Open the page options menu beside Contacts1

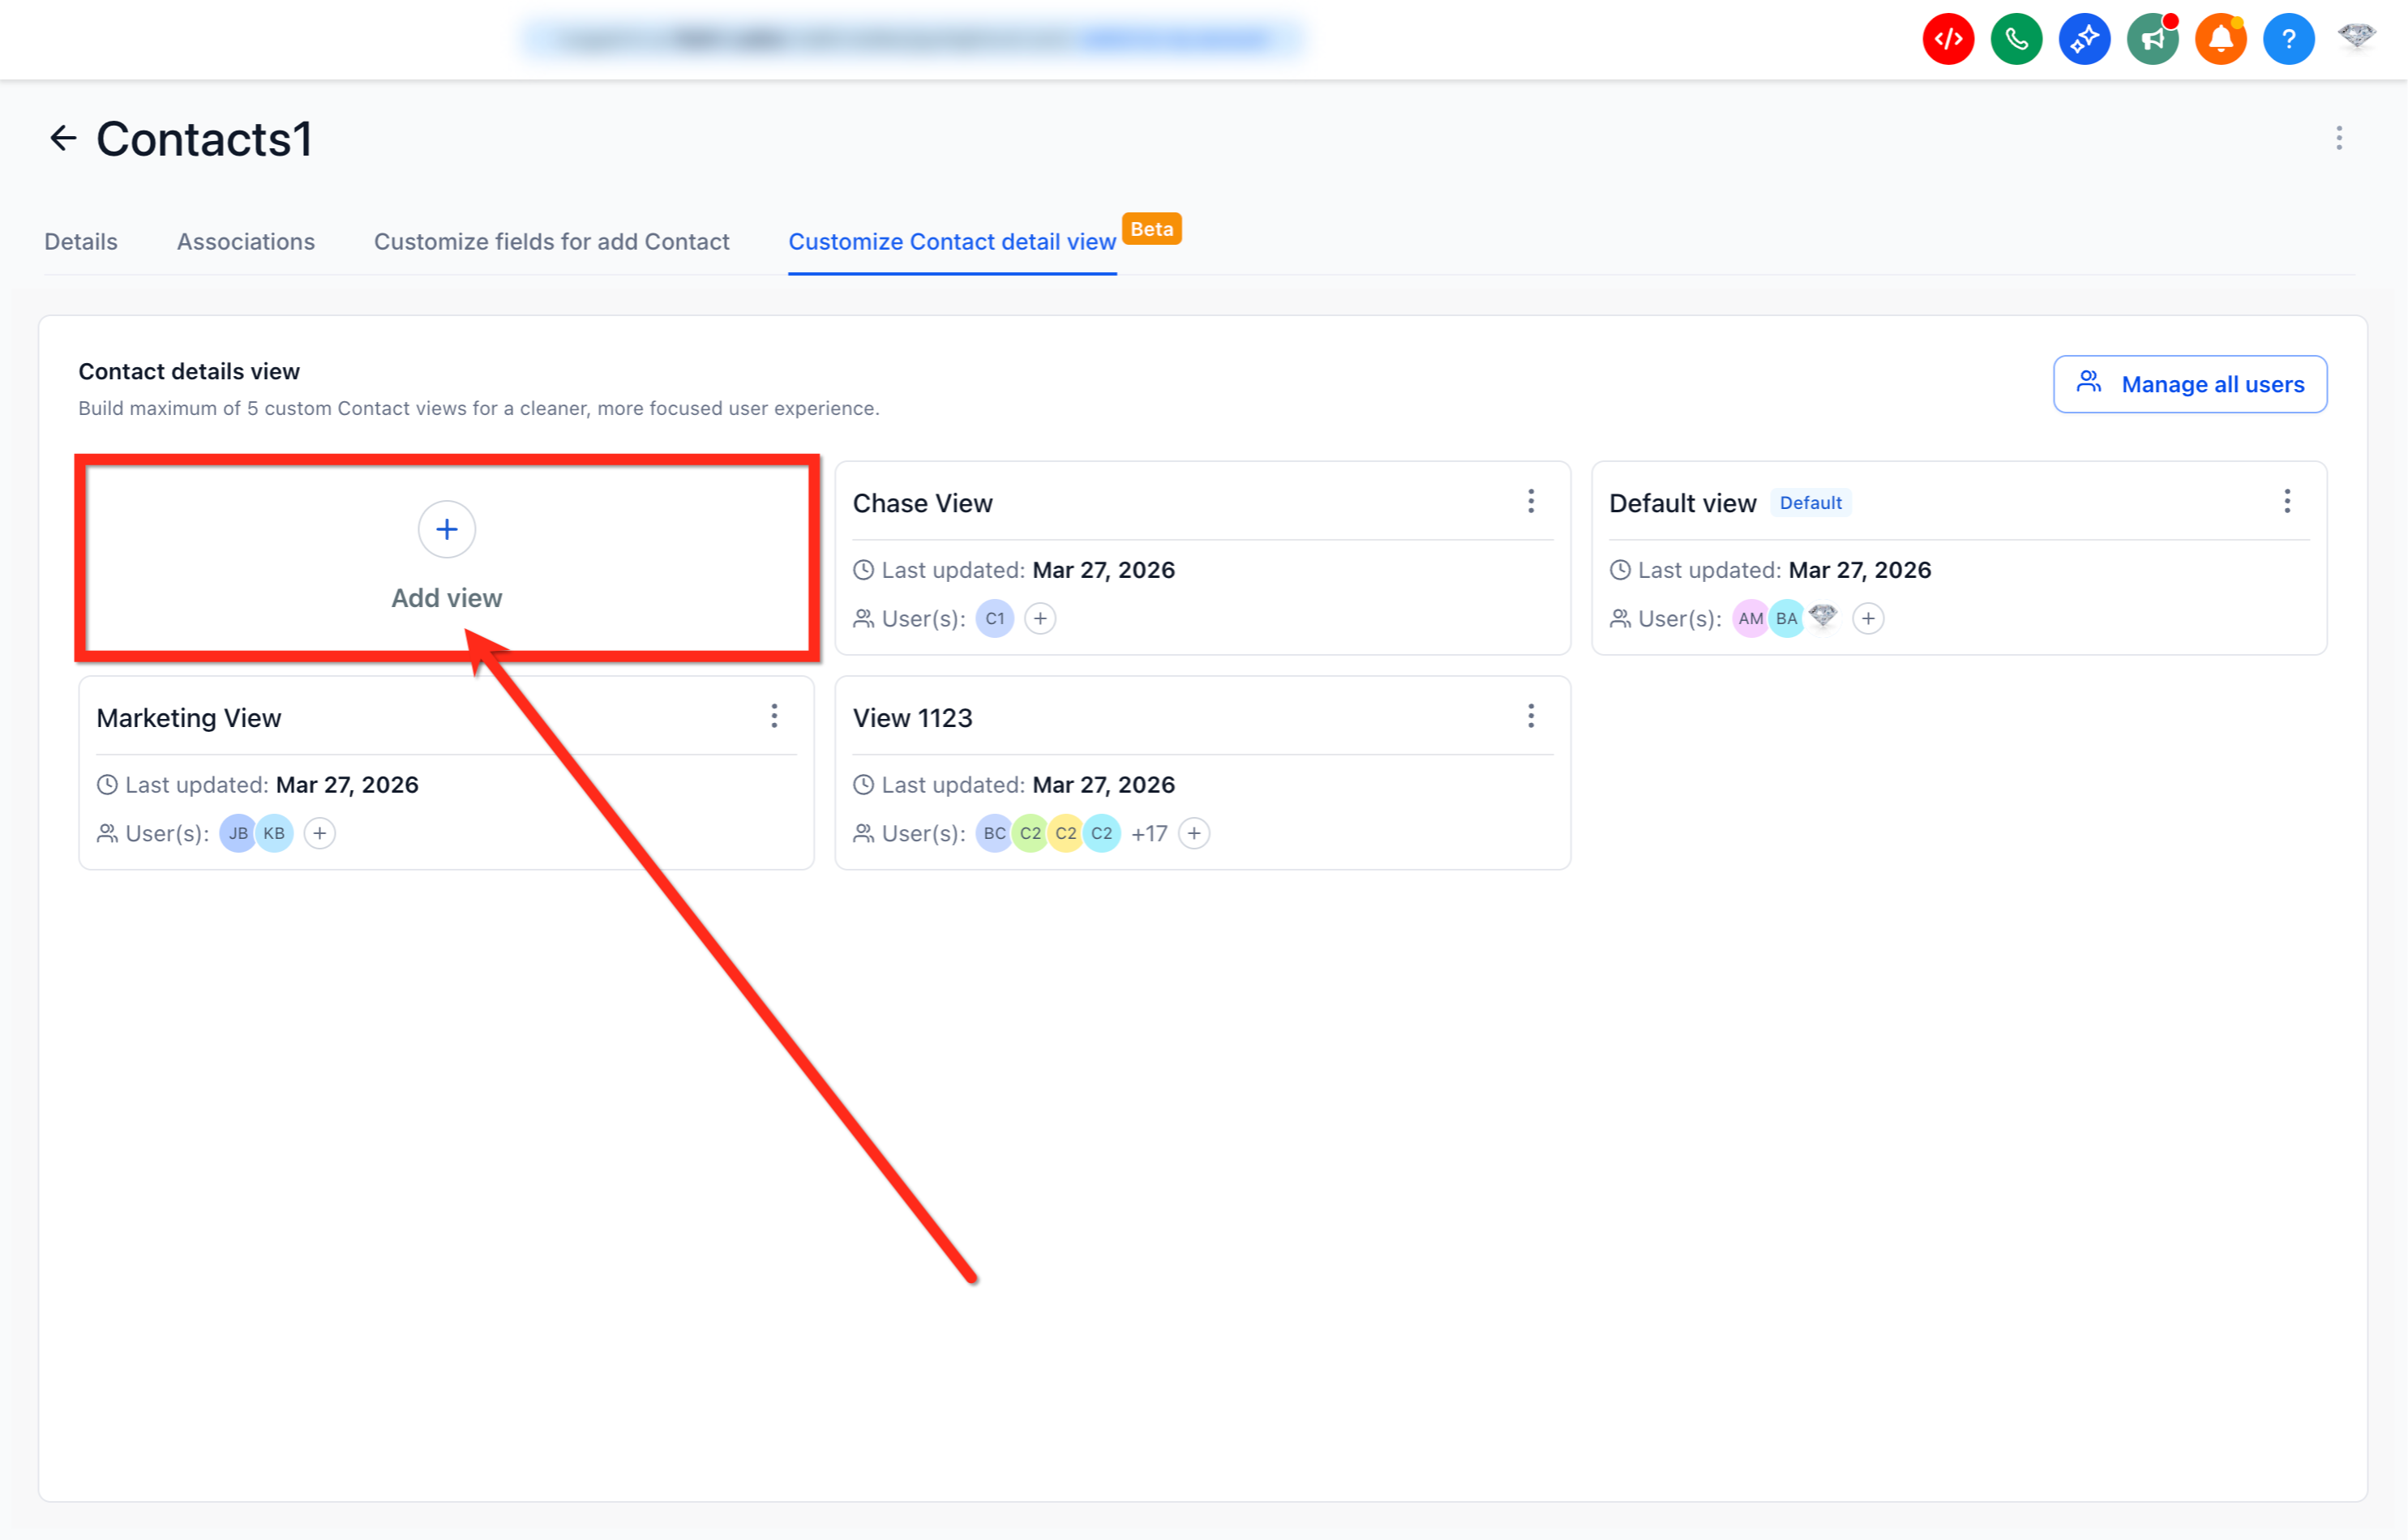click(x=2338, y=138)
